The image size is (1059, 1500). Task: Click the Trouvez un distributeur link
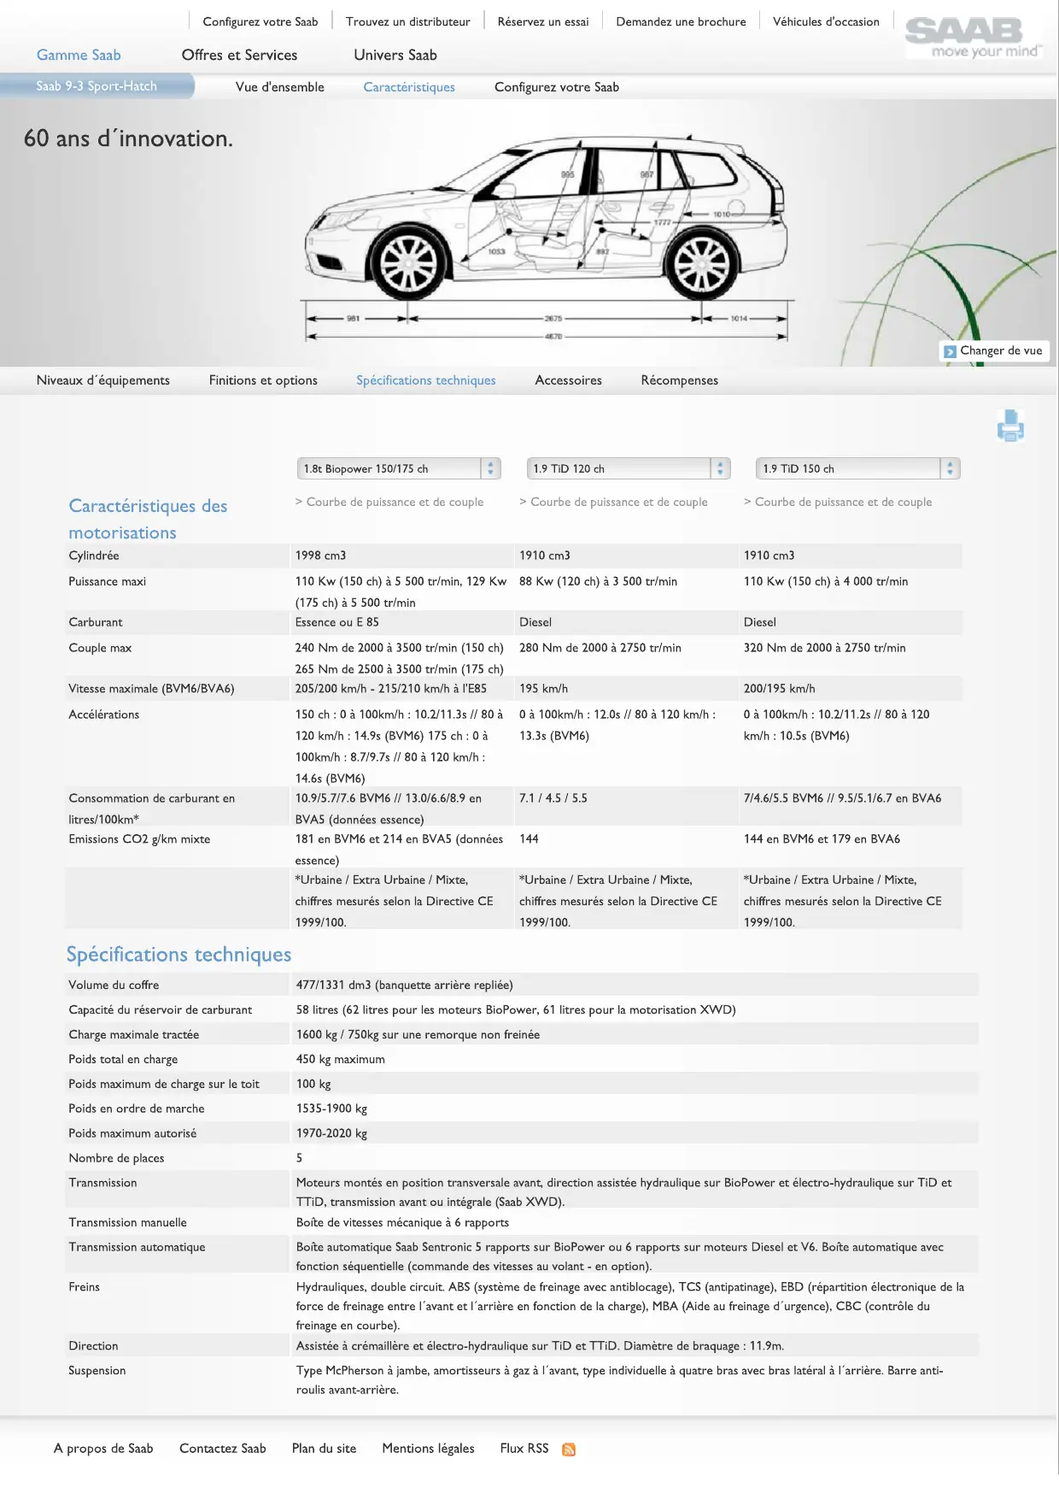coord(407,21)
